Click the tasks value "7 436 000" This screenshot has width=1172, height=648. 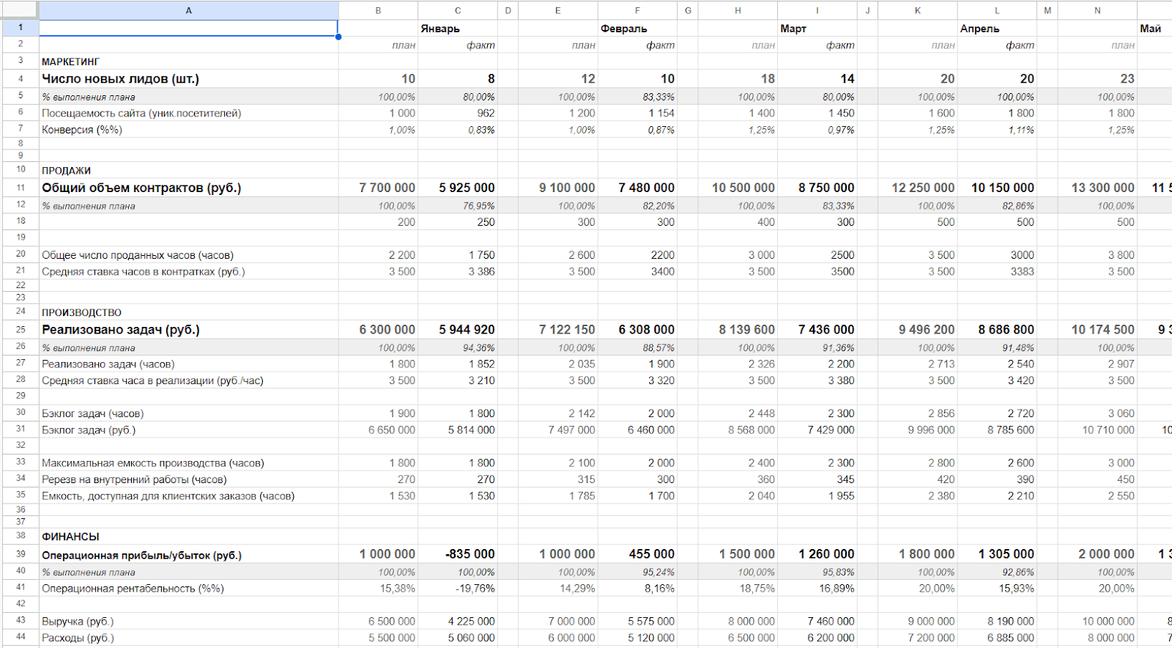tap(817, 330)
